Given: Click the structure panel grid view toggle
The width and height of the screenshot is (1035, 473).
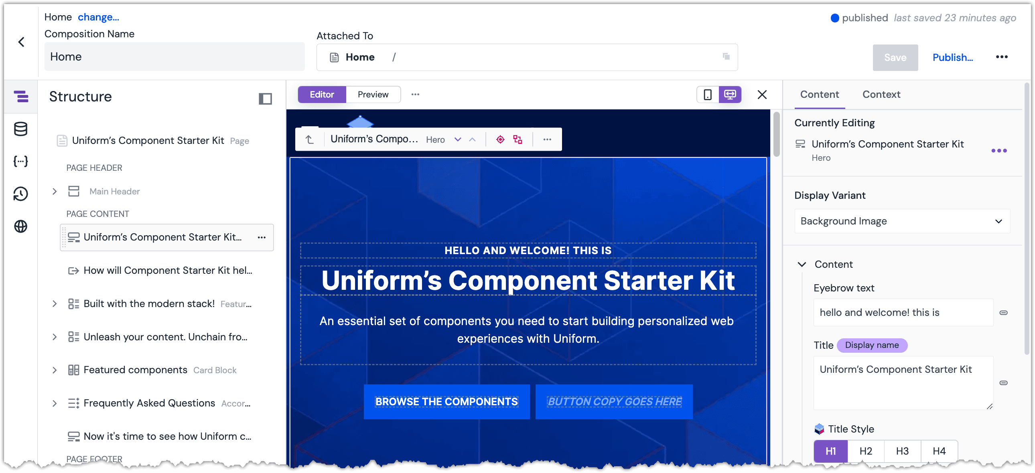Looking at the screenshot, I should pyautogui.click(x=265, y=98).
